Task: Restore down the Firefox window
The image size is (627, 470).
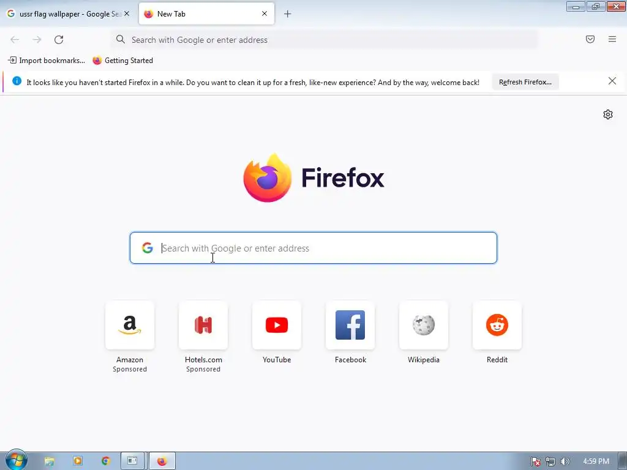Action: pos(596,6)
